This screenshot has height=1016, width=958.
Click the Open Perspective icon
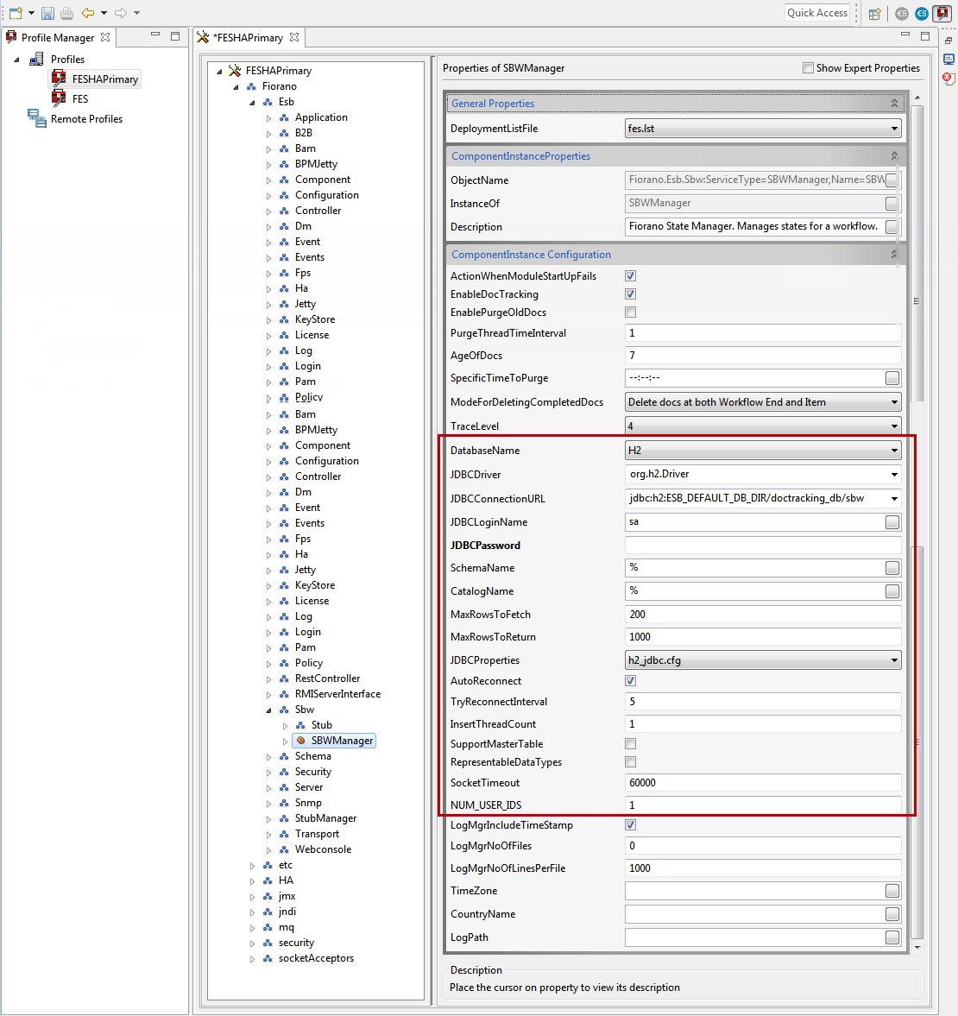point(875,14)
